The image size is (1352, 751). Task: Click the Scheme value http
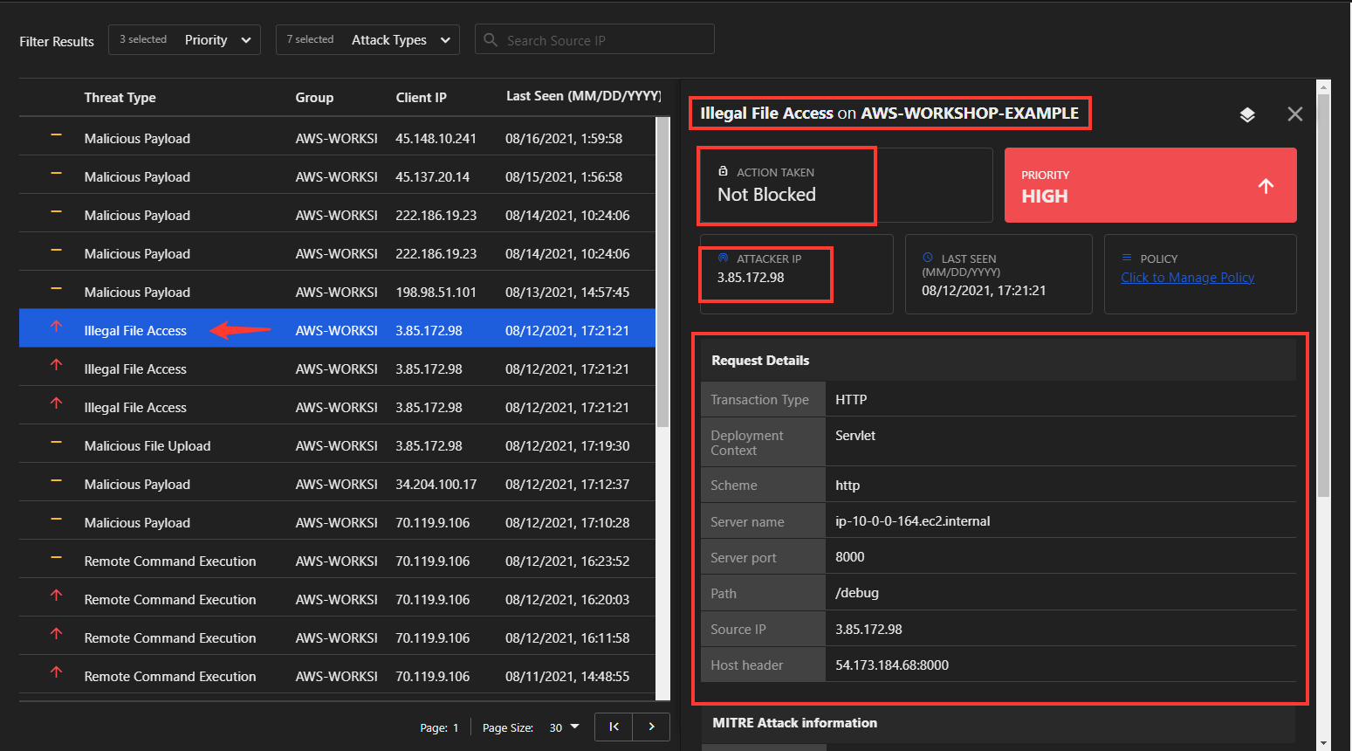[848, 486]
